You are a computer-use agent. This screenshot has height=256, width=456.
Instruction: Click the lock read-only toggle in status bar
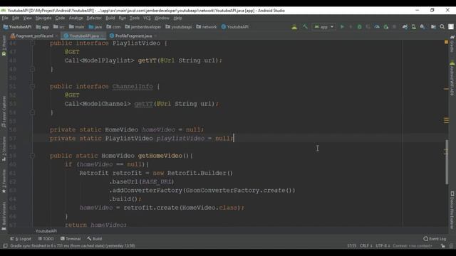click(442, 246)
